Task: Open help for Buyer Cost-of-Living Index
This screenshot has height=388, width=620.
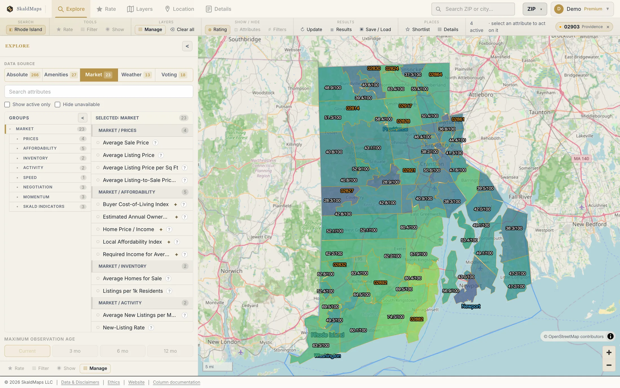Action: click(184, 204)
